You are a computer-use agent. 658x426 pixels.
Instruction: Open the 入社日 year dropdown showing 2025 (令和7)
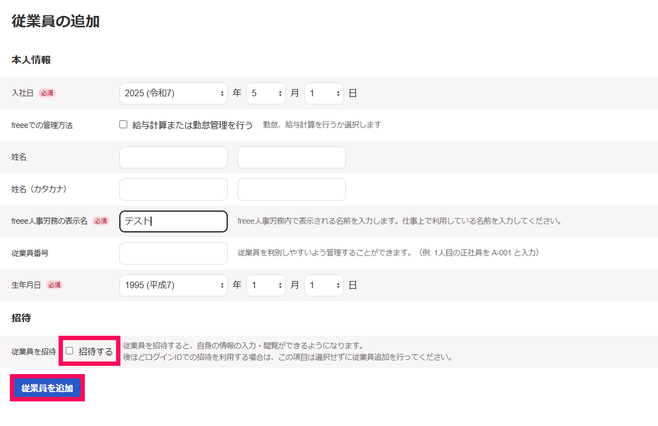coord(173,94)
